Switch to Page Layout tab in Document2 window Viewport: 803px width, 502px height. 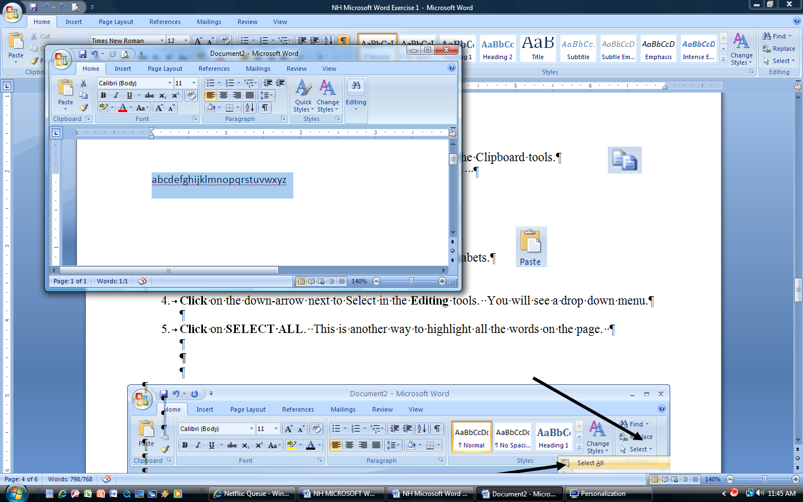tap(165, 69)
